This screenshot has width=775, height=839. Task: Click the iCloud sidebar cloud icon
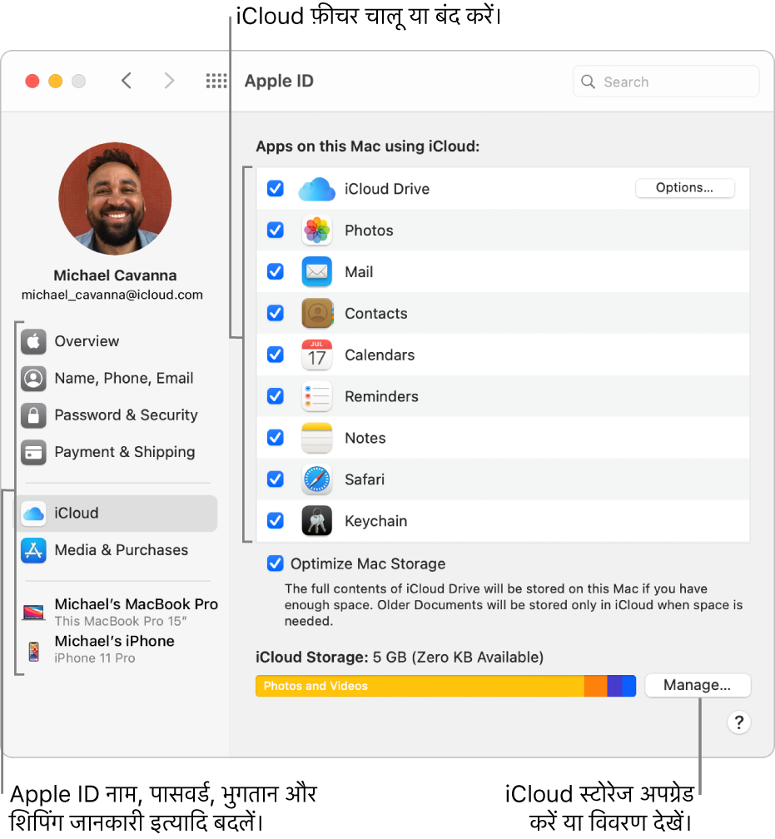click(x=33, y=514)
